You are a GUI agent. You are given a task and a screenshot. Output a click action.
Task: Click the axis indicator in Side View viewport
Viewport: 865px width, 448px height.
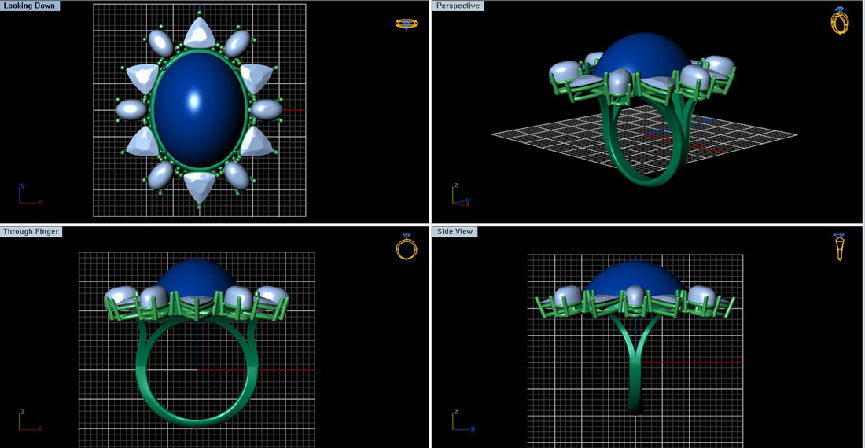click(462, 422)
